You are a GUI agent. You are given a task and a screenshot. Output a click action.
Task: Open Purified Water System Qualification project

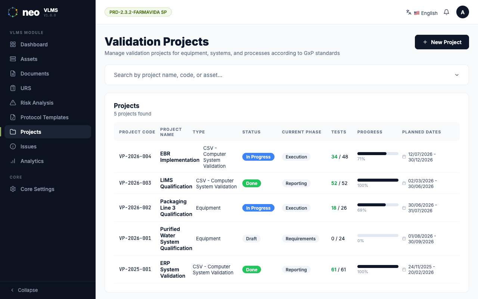(x=176, y=239)
